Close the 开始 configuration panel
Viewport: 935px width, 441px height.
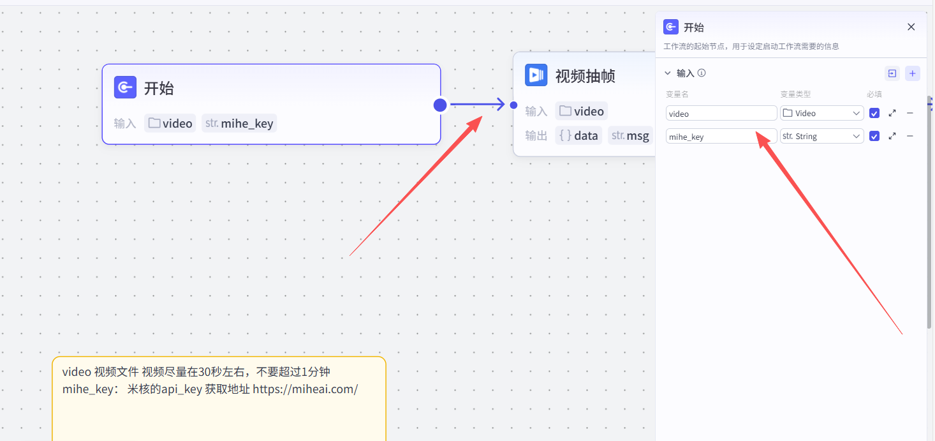(911, 27)
